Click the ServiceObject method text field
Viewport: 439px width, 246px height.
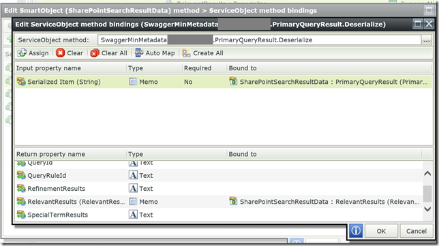click(259, 40)
